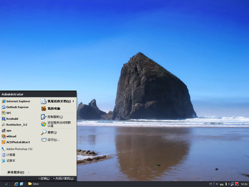This screenshot has width=249, height=187.
Task: Launch ACDPhotoEditor3
Action: [16, 142]
